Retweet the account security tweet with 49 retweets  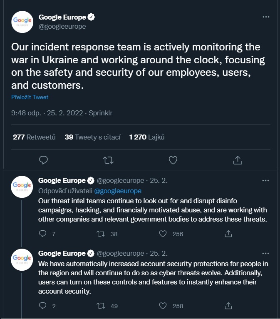[x=101, y=306]
